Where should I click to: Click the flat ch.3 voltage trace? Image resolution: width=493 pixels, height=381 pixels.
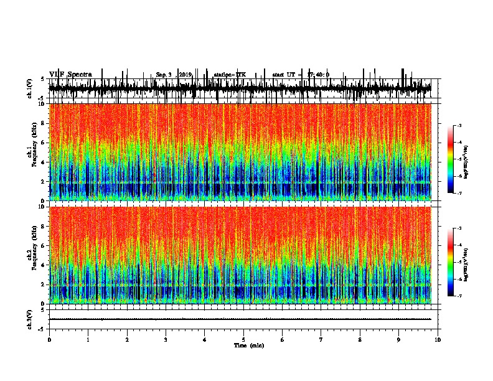[x=240, y=319]
